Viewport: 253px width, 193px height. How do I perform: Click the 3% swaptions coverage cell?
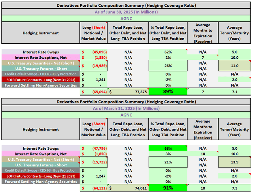168,154
